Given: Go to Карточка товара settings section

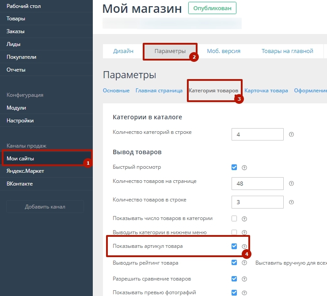Looking at the screenshot, I should coord(266,91).
